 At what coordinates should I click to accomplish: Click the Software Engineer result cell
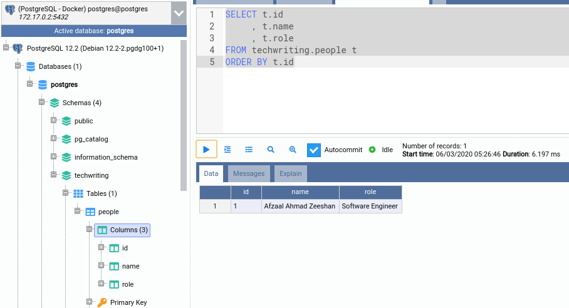pos(370,206)
